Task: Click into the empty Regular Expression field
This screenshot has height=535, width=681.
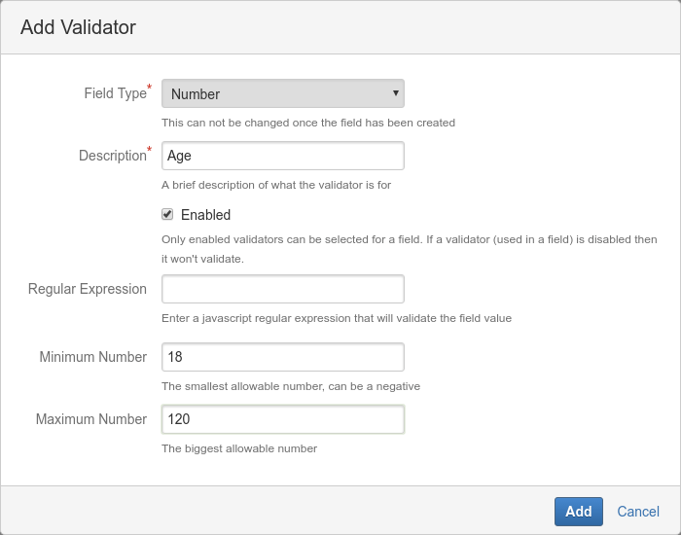Action: (282, 289)
